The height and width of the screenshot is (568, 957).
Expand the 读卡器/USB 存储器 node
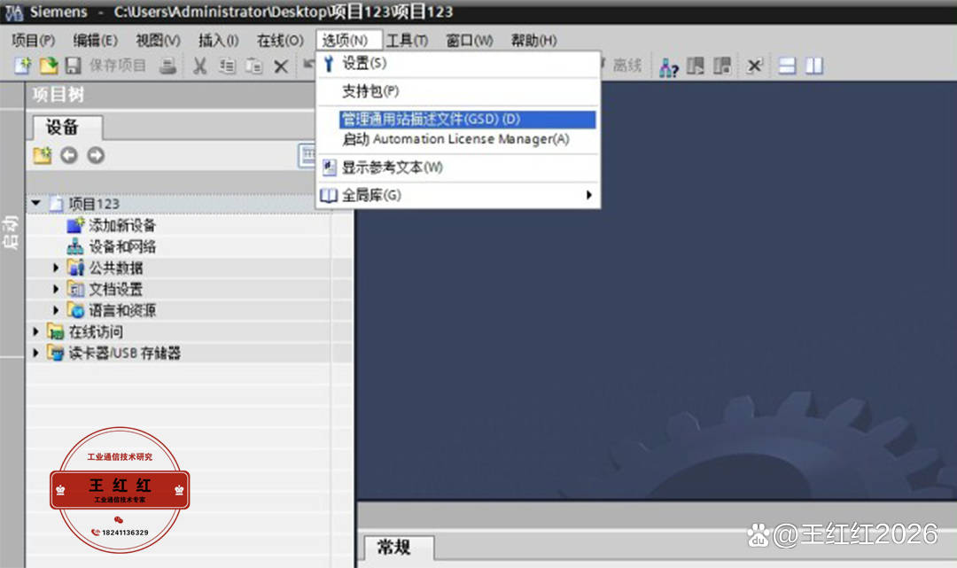pyautogui.click(x=35, y=353)
